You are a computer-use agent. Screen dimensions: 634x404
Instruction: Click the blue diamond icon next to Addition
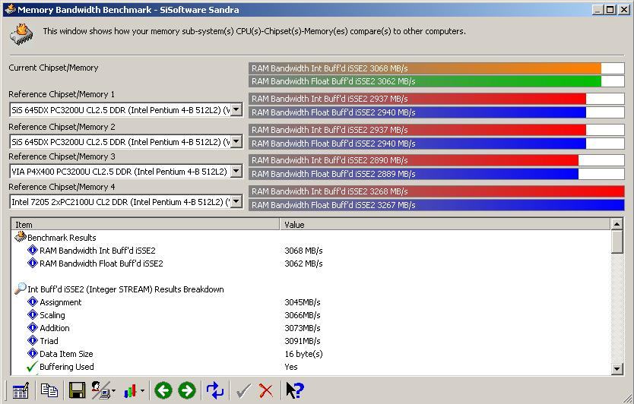pos(33,327)
